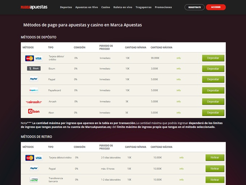Click the Marca Apuestas logo
Image resolution: width=246 pixels, height=185 pixels.
click(x=34, y=7)
